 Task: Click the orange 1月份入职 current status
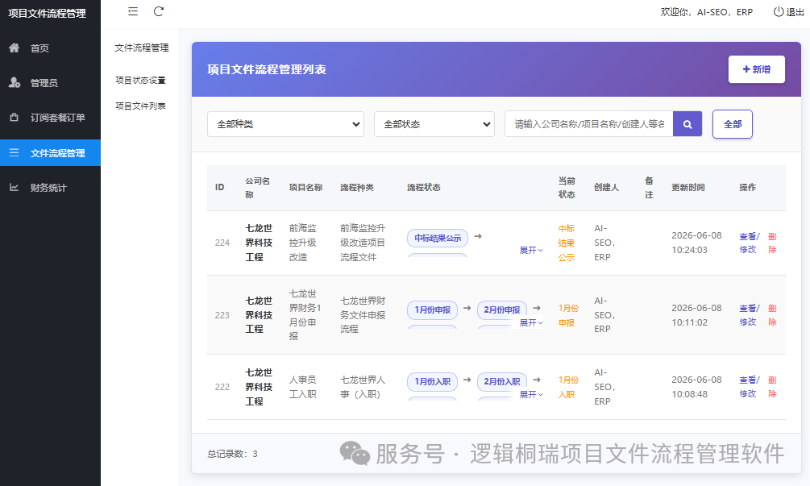point(568,388)
